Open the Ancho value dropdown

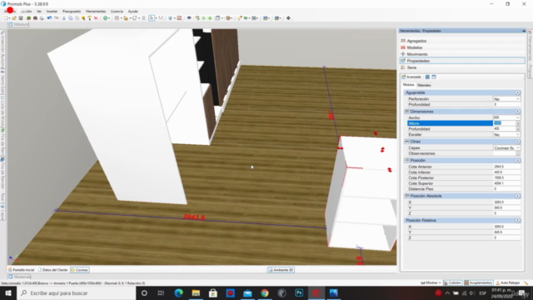click(517, 117)
